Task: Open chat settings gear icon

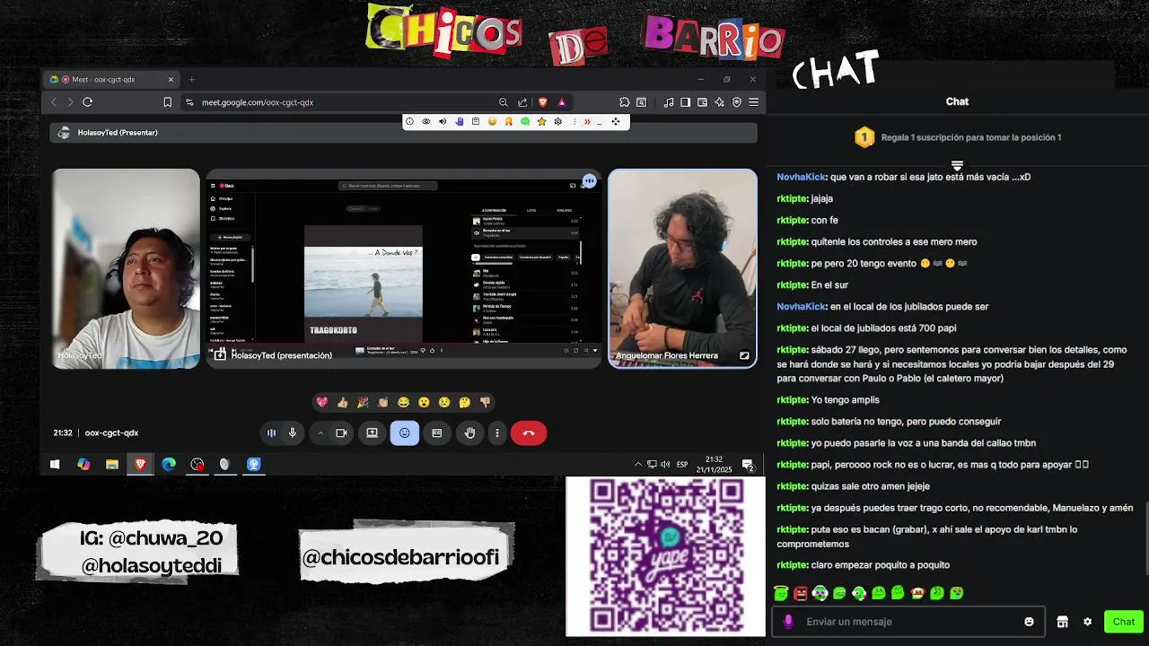Action: click(x=1087, y=622)
